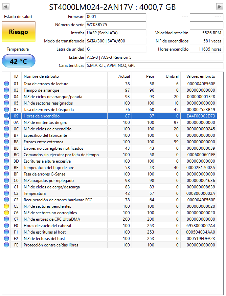Click the Valores en bruto column header

pyautogui.click(x=199, y=76)
